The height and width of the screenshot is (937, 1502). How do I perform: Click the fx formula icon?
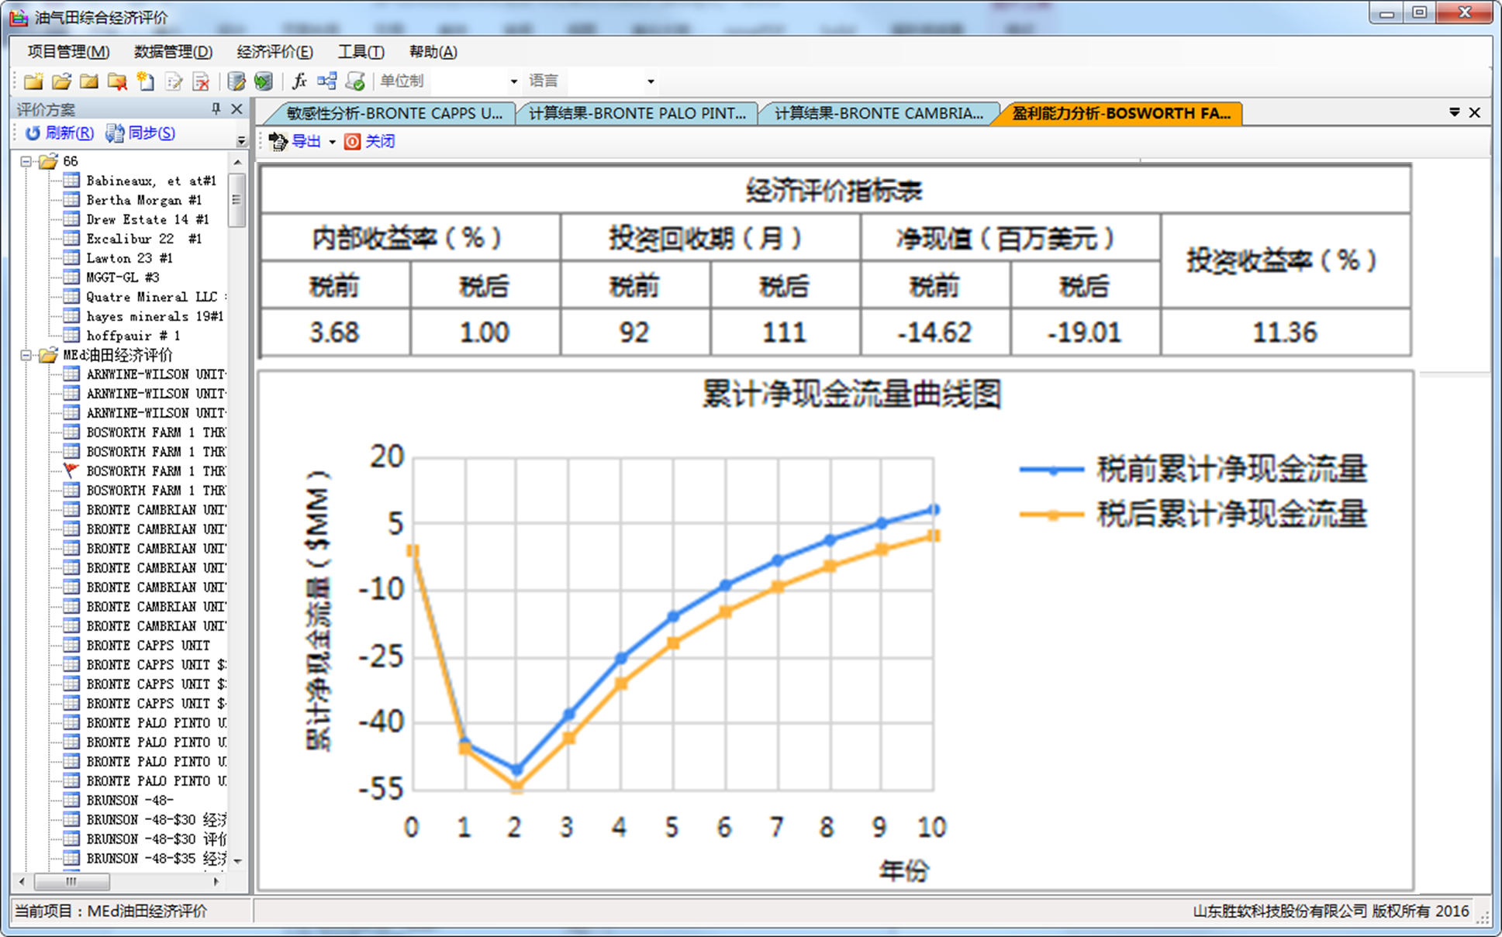[x=299, y=81]
